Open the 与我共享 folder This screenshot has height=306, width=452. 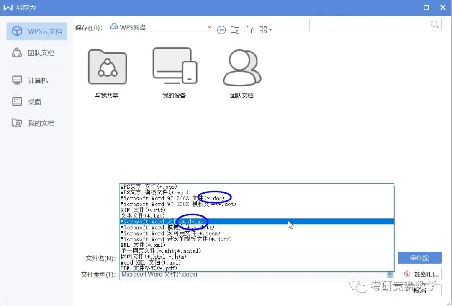(107, 73)
